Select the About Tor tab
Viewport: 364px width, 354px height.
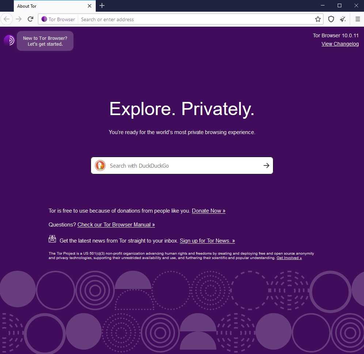pos(48,6)
